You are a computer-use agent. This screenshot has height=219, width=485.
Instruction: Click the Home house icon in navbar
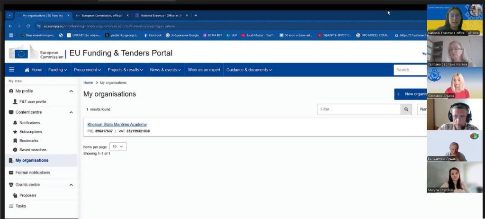[27, 70]
